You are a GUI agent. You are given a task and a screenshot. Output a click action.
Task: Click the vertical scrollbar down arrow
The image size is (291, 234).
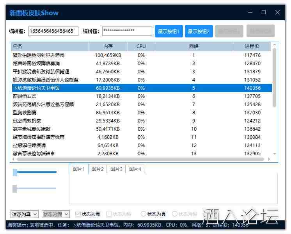click(275, 154)
